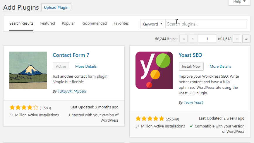Click the Contact Form 7 mountain thumbnail
254x143 pixels.
click(28, 70)
